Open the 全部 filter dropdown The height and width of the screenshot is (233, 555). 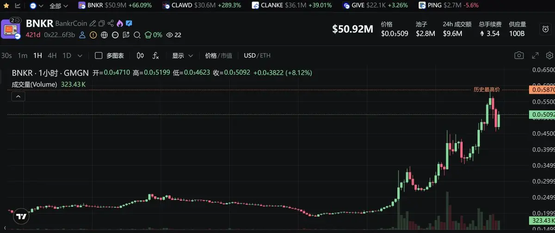pos(58,6)
